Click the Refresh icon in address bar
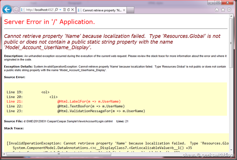 pyautogui.click(x=68, y=10)
